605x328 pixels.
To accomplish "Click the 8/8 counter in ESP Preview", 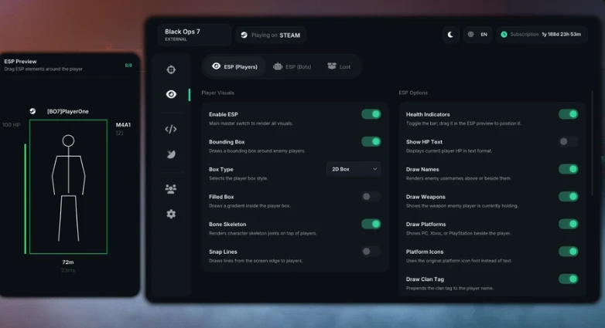I will [128, 66].
